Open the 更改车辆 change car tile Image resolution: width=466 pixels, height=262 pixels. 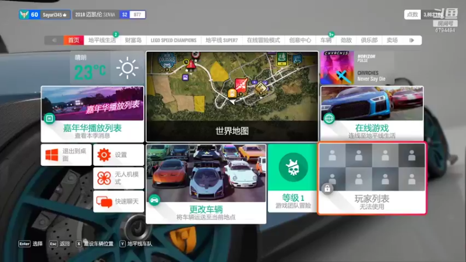(x=206, y=183)
